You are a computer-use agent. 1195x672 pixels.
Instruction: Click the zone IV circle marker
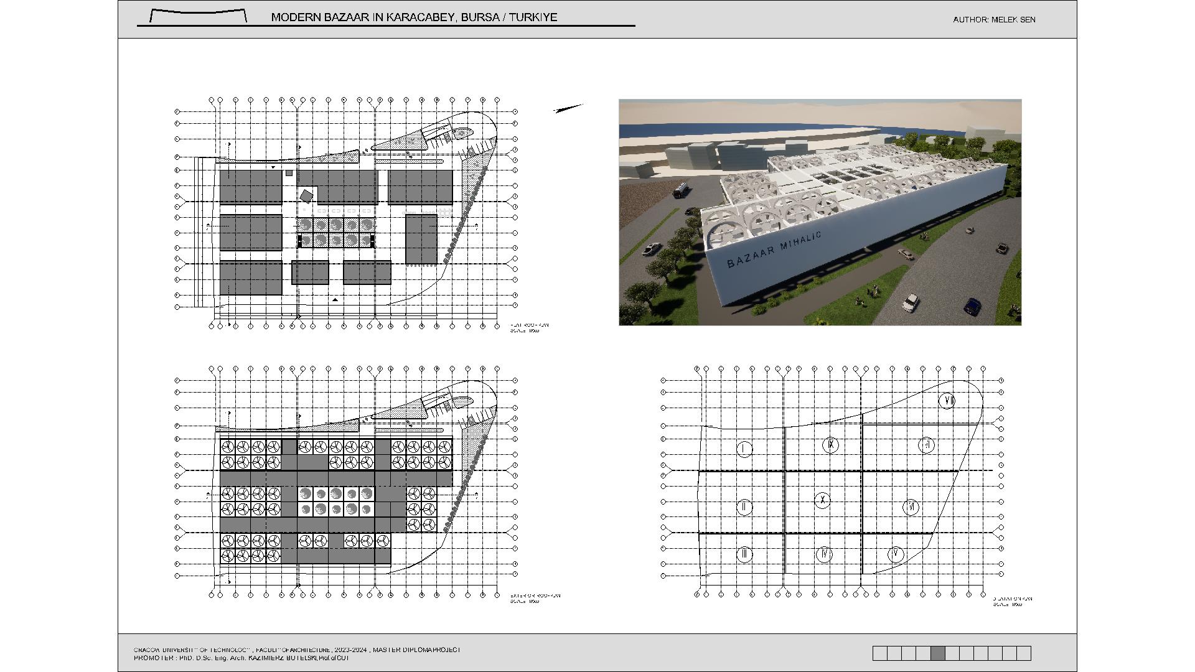[x=824, y=554]
